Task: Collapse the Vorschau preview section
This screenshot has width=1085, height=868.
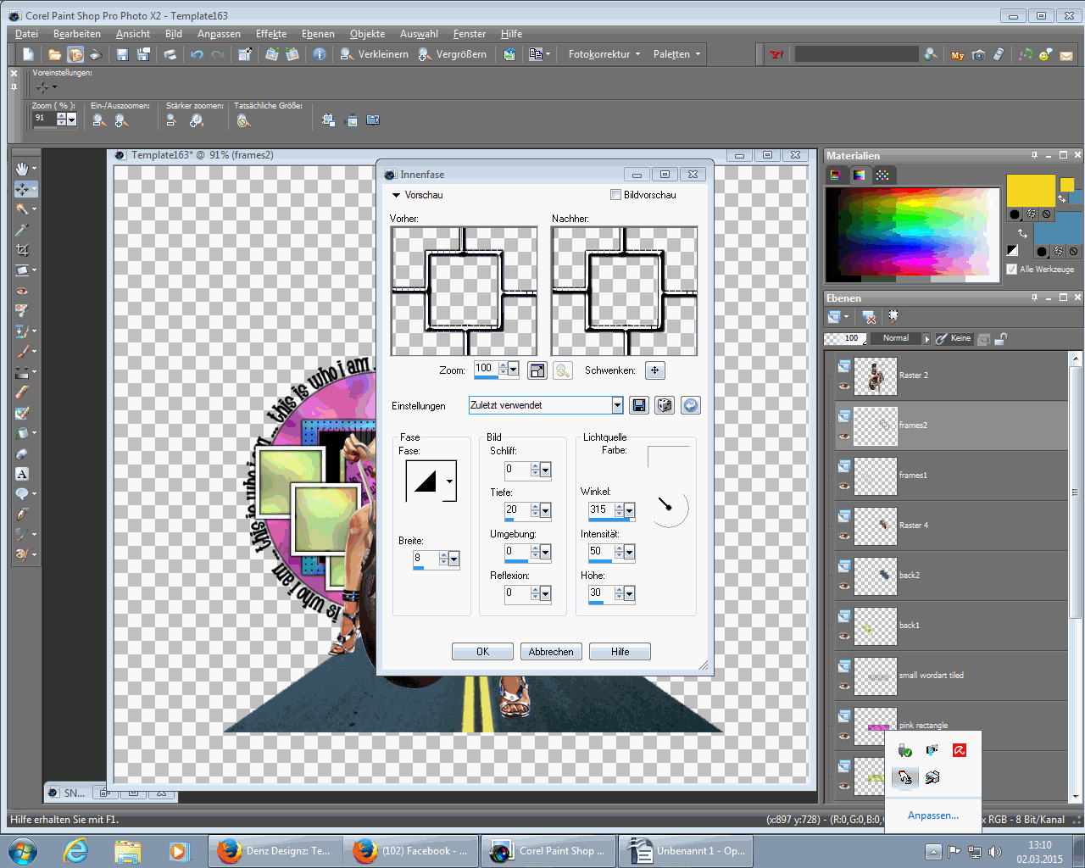Action: (x=396, y=195)
